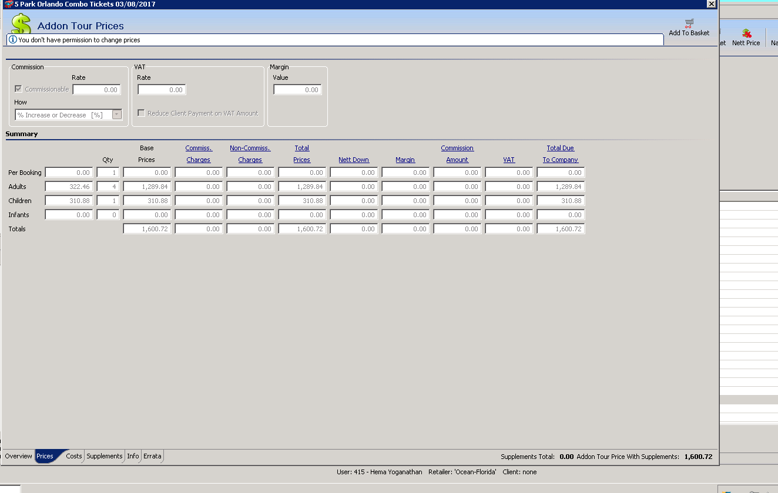Select the Totals VAT field
The height and width of the screenshot is (493, 778).
(509, 229)
